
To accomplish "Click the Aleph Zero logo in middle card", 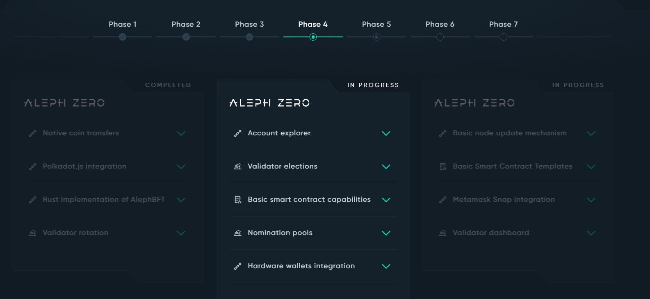I will tap(269, 103).
